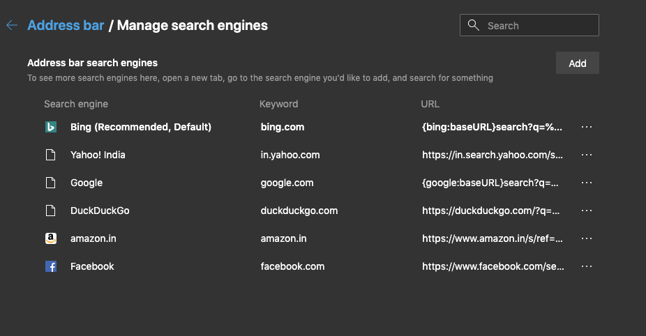
Task: Click the Manage search engines title
Action: [x=193, y=26]
